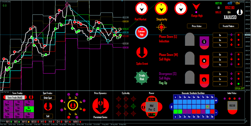Click the XAUUSD symbol text
Screen dimensions: 251x126
[230, 17]
